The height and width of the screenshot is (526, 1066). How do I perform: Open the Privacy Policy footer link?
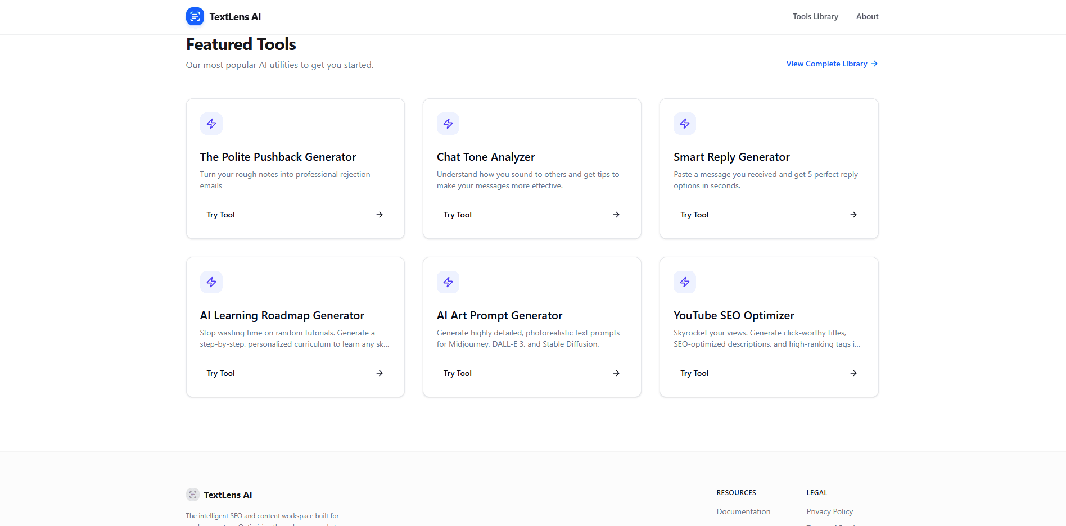click(829, 511)
